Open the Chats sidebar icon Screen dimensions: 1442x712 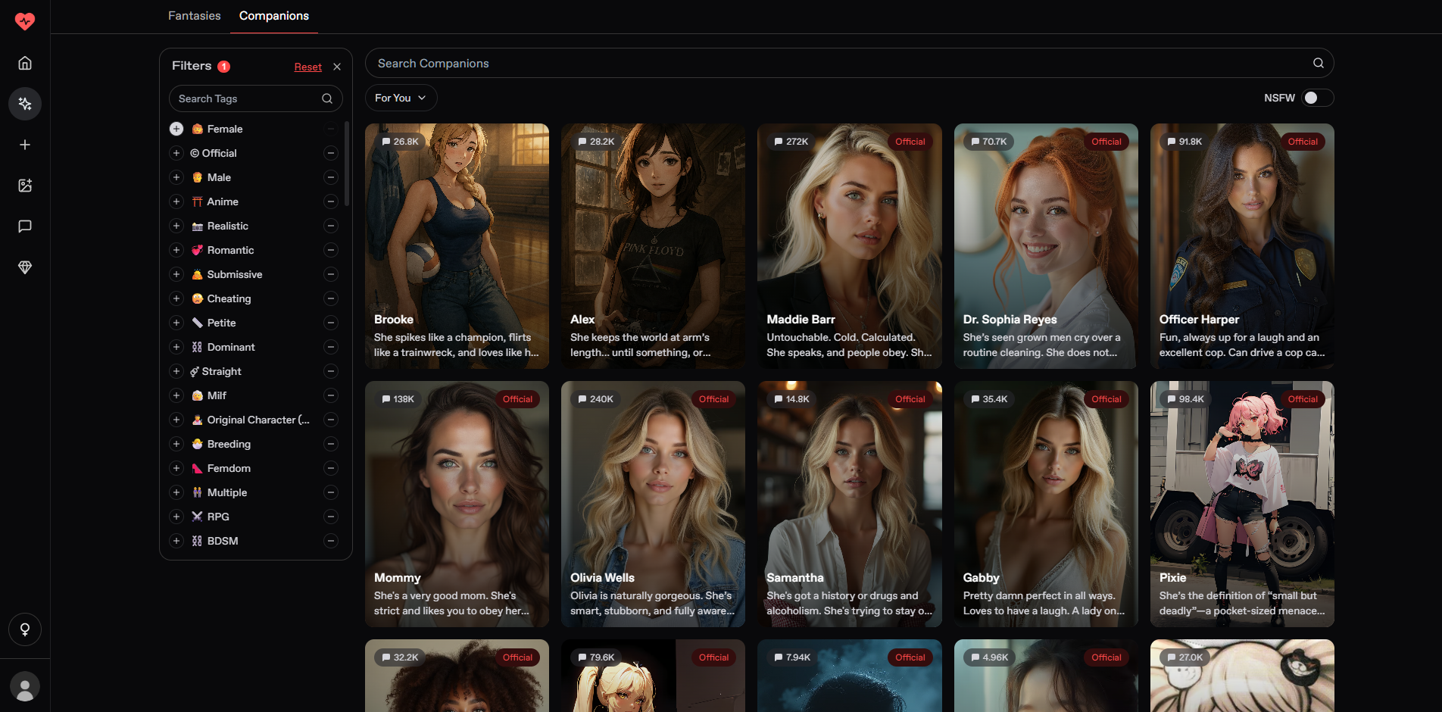click(25, 226)
